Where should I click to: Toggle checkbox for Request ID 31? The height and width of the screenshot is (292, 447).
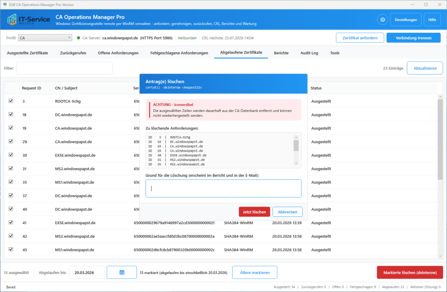tap(11, 168)
